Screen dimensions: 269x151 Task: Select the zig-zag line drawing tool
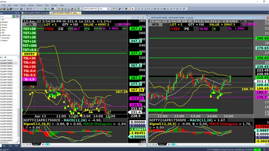click(x=180, y=9)
